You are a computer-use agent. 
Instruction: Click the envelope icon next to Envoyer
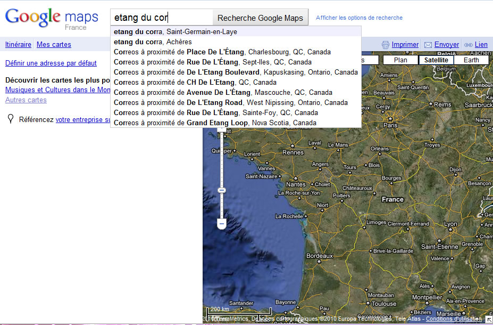tap(428, 45)
